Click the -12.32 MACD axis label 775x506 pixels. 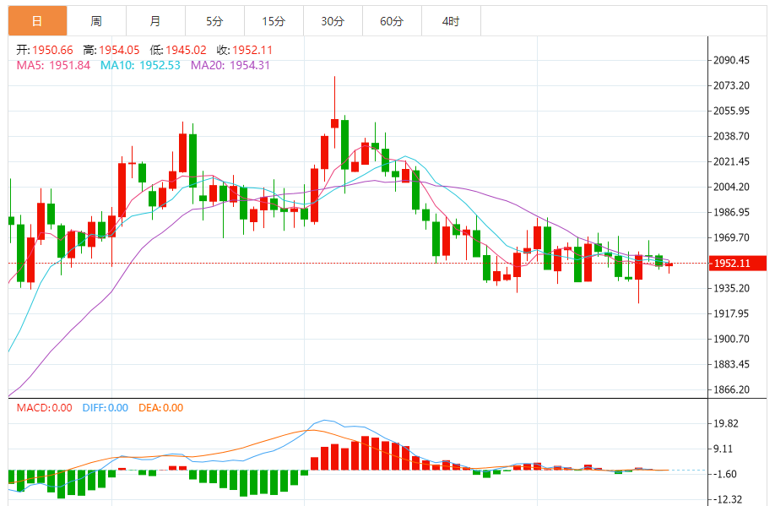[727, 499]
